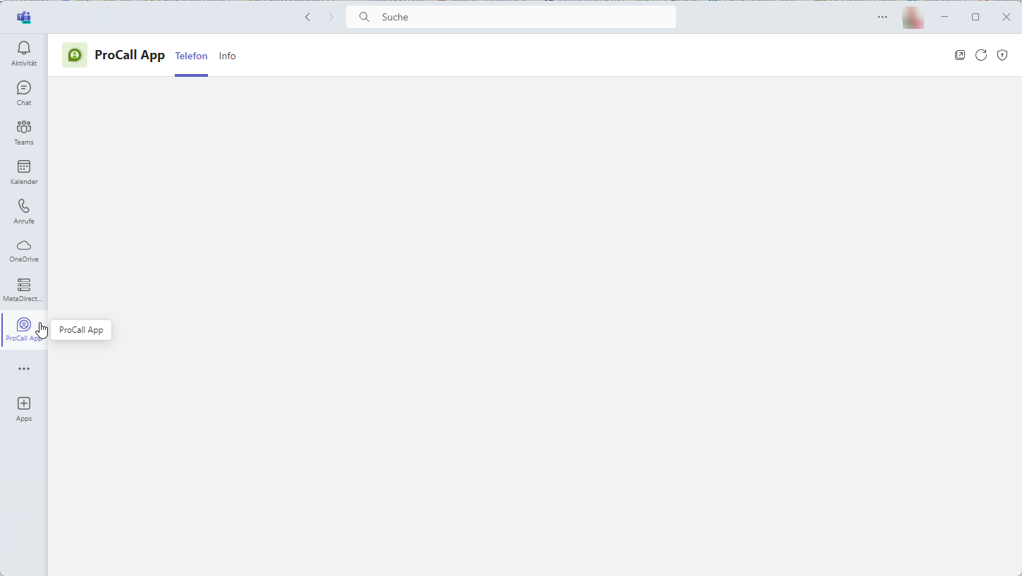The image size is (1022, 576).
Task: Open the Apps store button
Action: (24, 409)
